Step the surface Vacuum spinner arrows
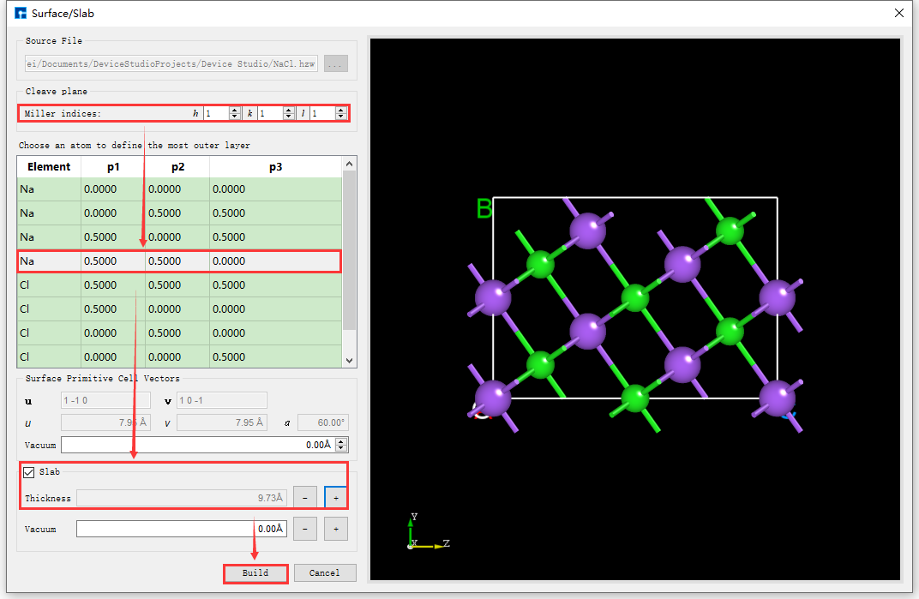The image size is (919, 599). coord(341,445)
